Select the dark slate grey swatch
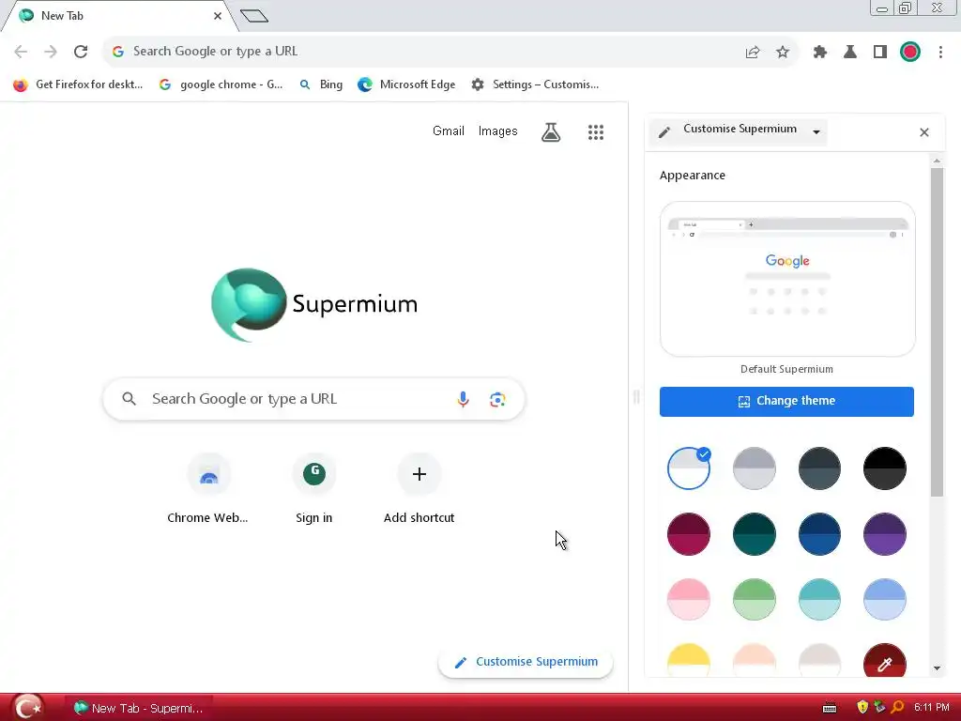Viewport: 961px width, 721px height. [819, 468]
